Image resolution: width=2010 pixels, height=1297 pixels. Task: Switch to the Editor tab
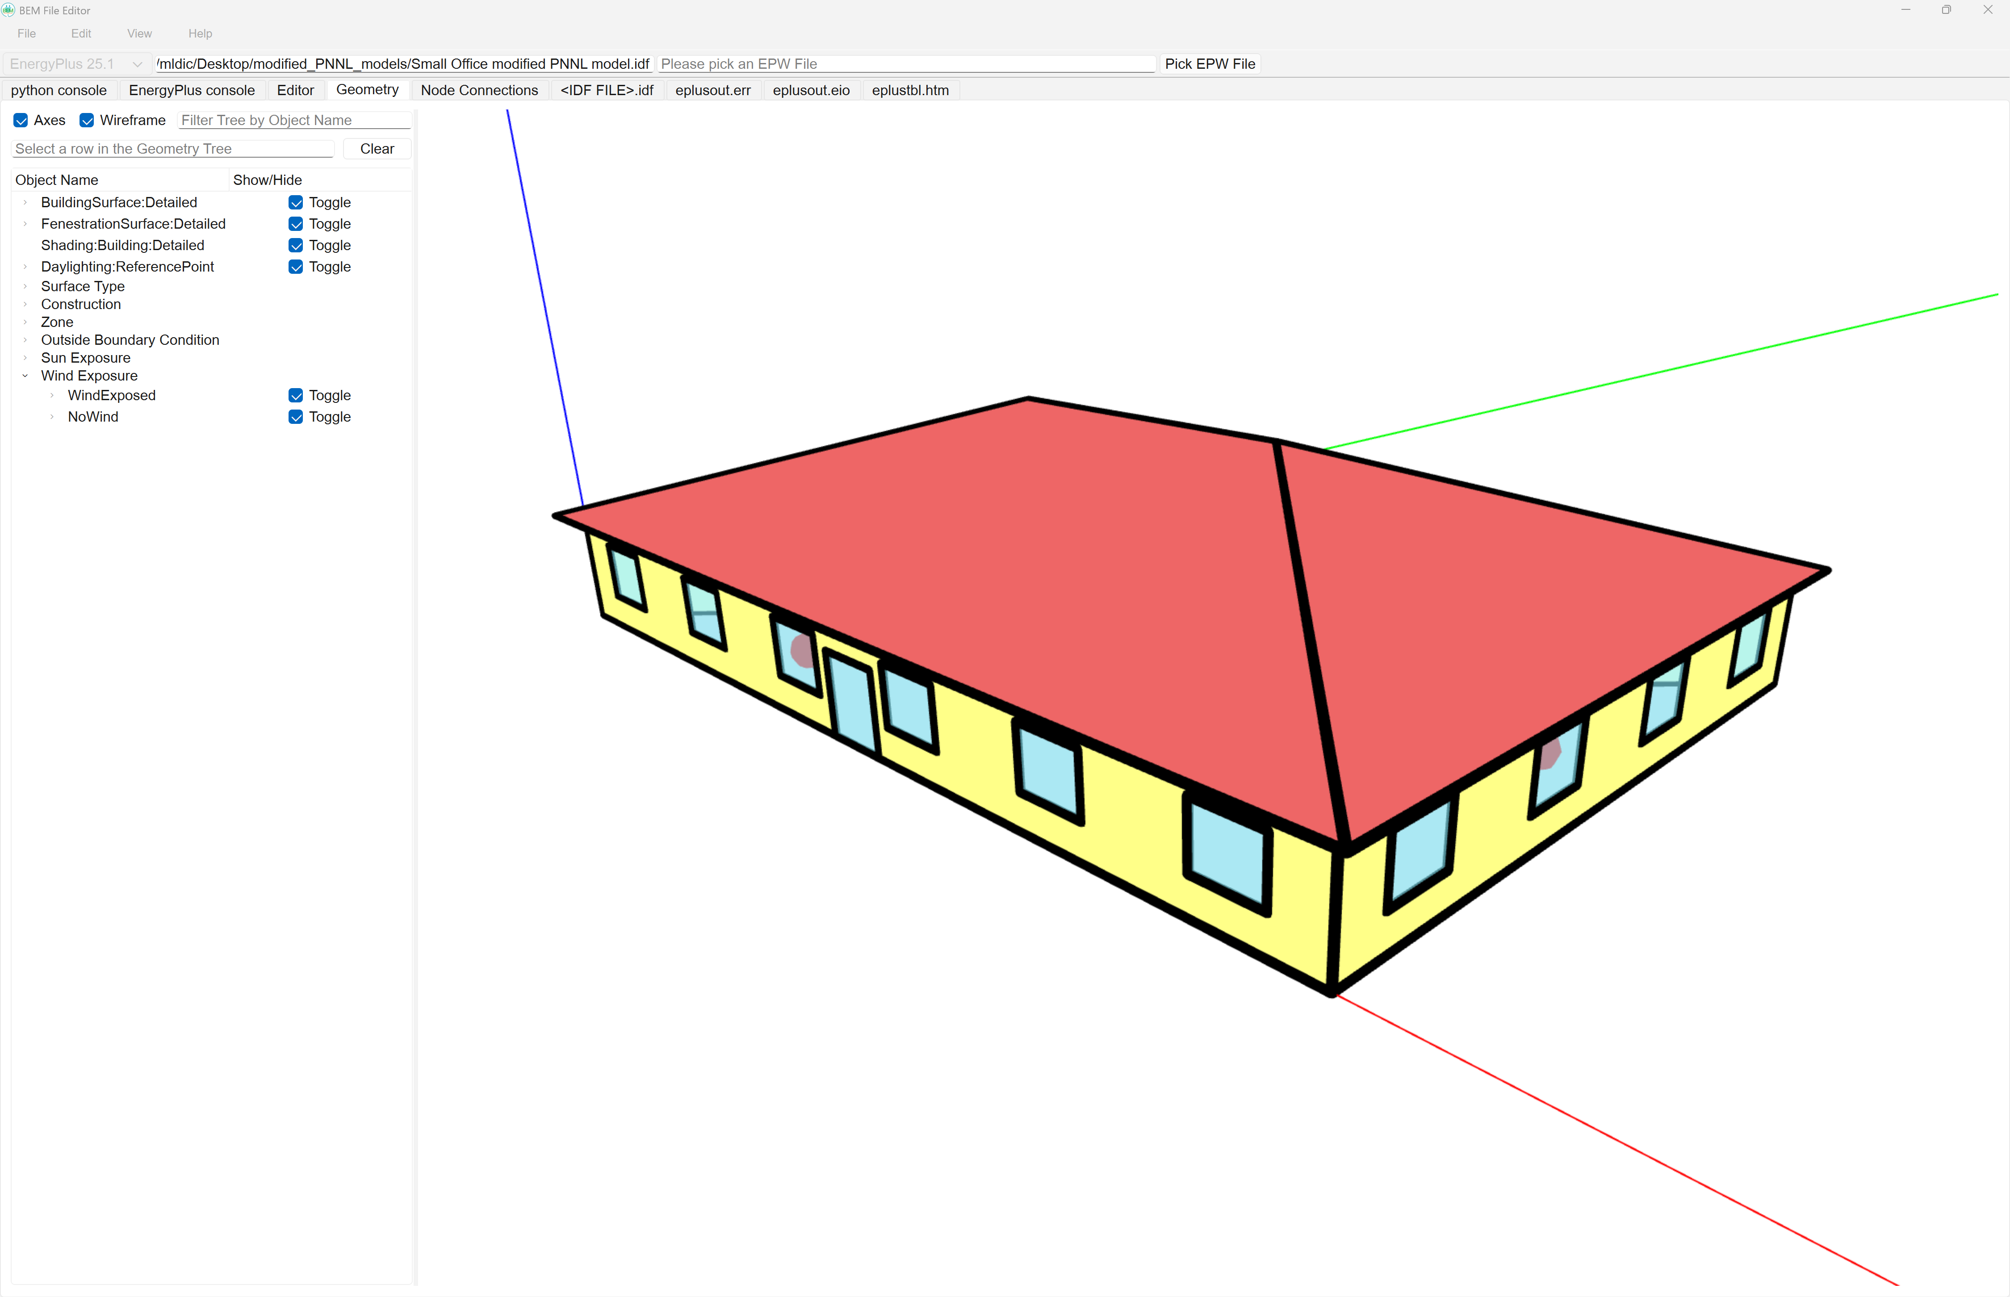coord(296,90)
